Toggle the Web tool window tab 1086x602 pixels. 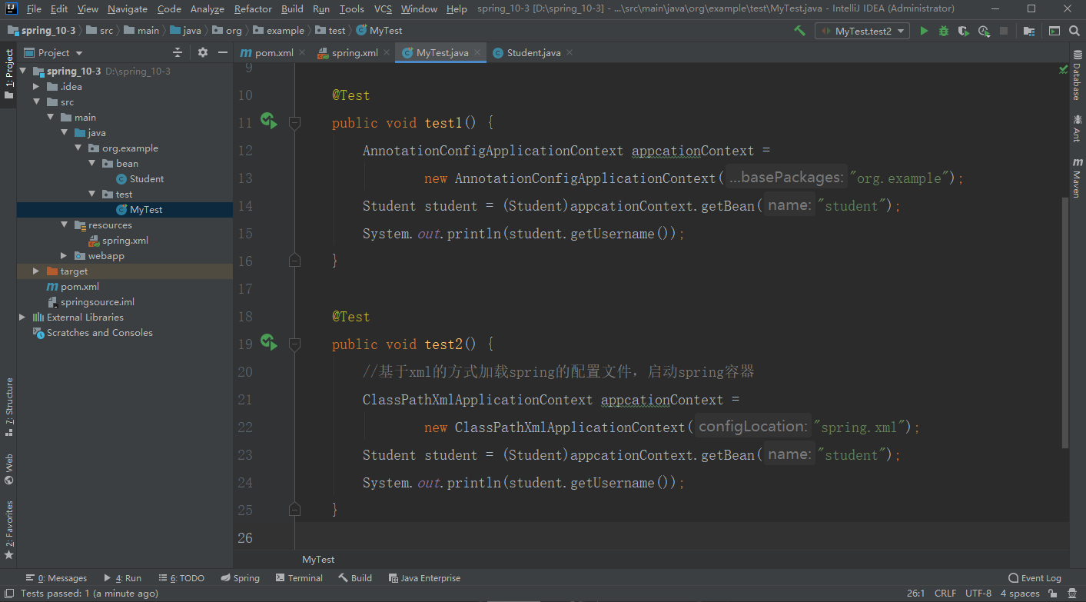tap(8, 469)
